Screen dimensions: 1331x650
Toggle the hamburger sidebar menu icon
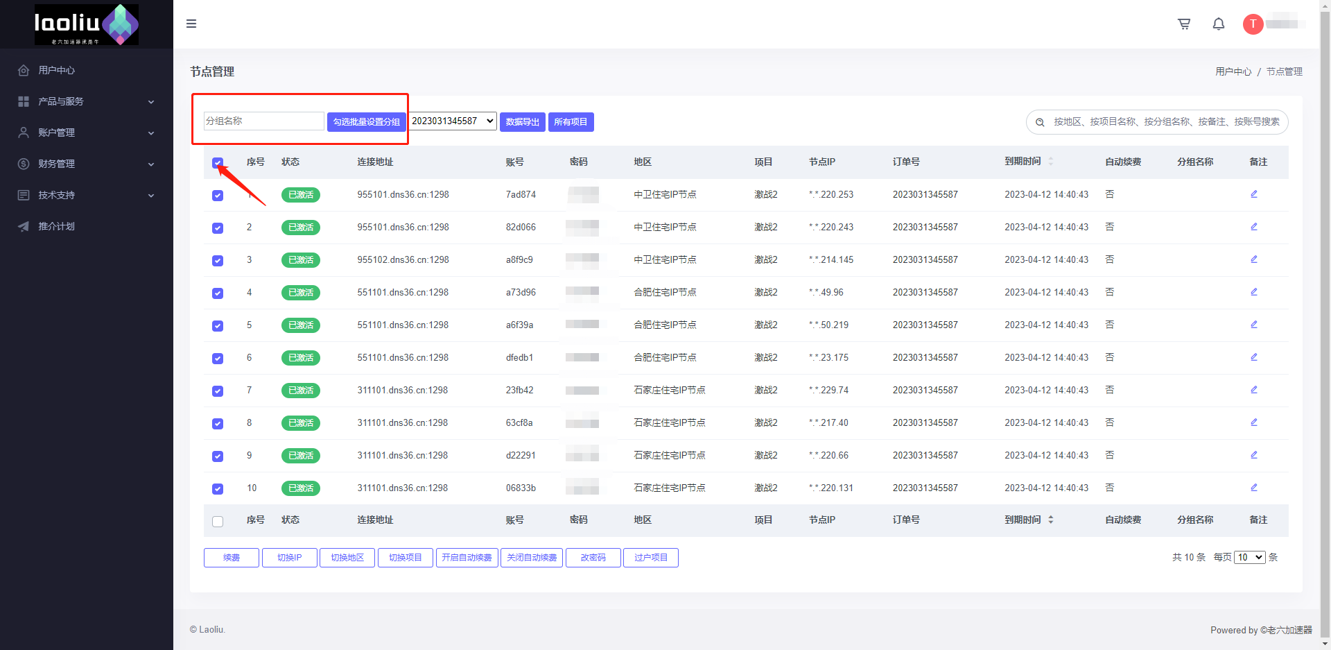click(x=191, y=24)
